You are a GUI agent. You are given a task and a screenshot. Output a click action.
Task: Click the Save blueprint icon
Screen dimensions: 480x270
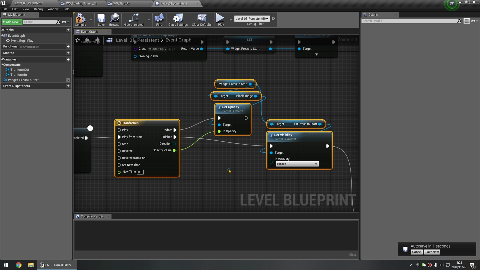click(101, 19)
